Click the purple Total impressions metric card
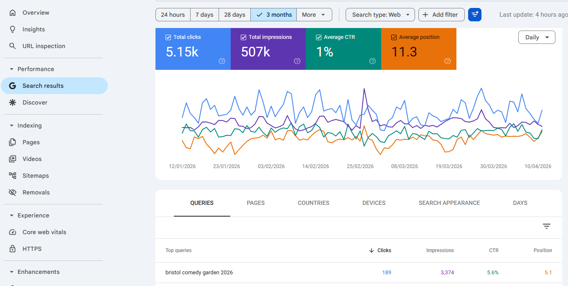The height and width of the screenshot is (286, 568). coord(268,49)
